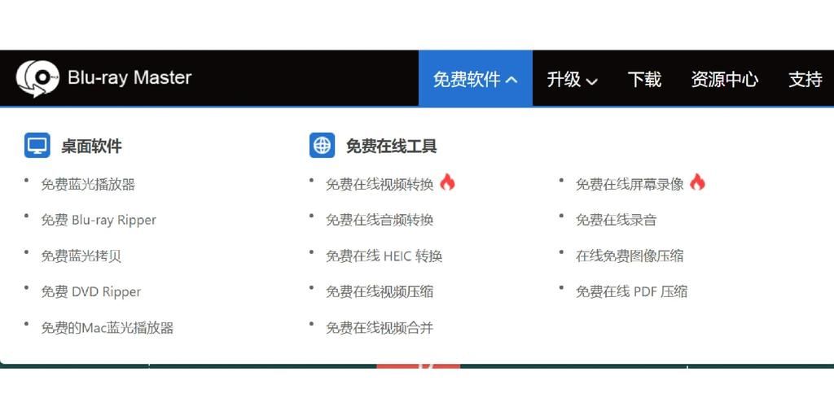Open the 免费在线 PDF 压缩 link
The height and width of the screenshot is (407, 834).
click(632, 291)
